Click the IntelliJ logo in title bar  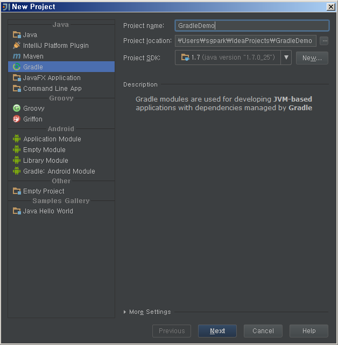[6, 6]
